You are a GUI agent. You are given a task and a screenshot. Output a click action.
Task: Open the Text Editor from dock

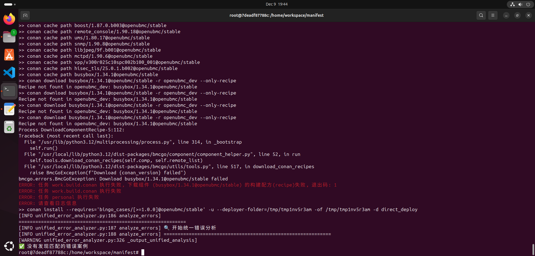tap(9, 109)
